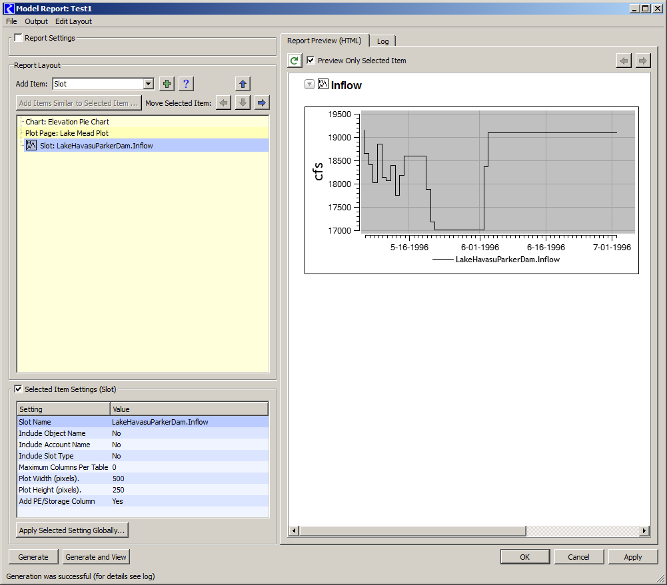This screenshot has height=585, width=667.
Task: Click Plot Width value 500
Action: [118, 479]
